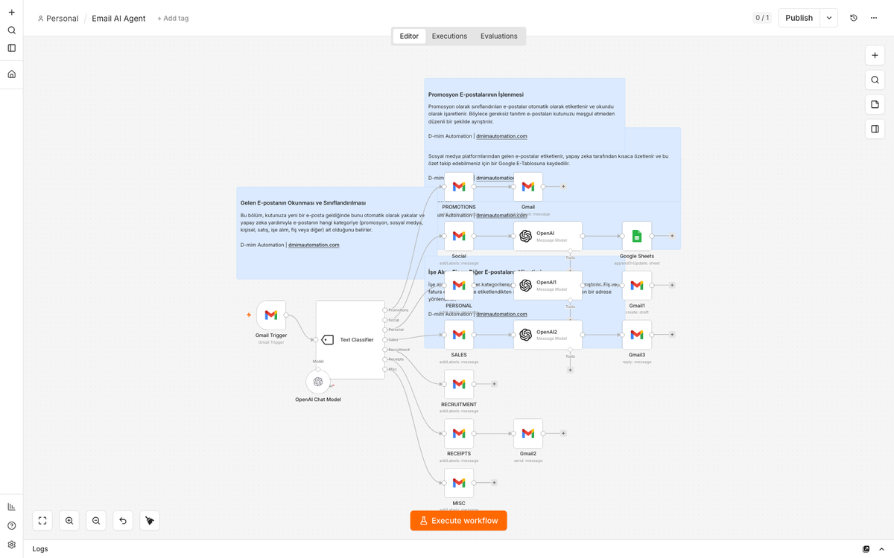Open the Personal project breadcrumb

click(x=58, y=19)
